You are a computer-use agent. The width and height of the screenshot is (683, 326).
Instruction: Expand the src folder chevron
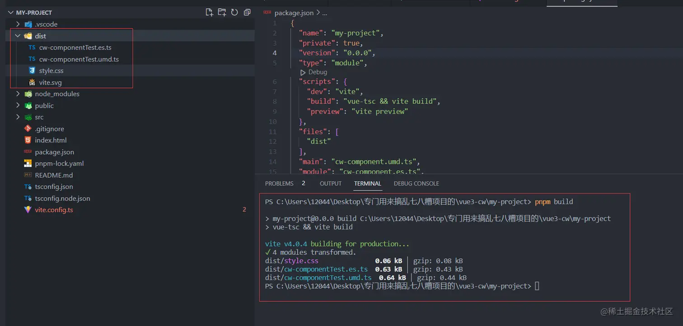18,117
